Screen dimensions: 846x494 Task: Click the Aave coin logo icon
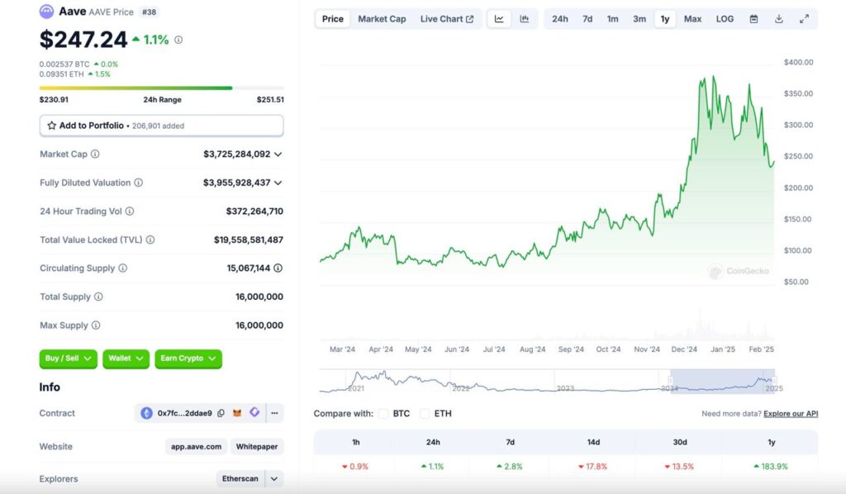47,12
